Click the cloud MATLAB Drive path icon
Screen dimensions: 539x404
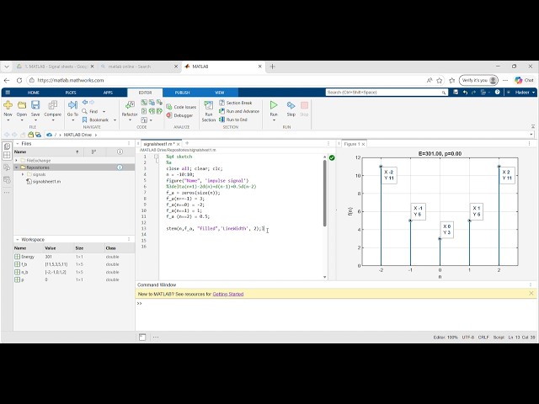pos(49,135)
